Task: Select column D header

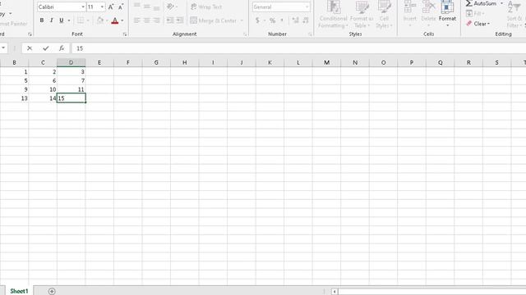Action: pos(72,62)
